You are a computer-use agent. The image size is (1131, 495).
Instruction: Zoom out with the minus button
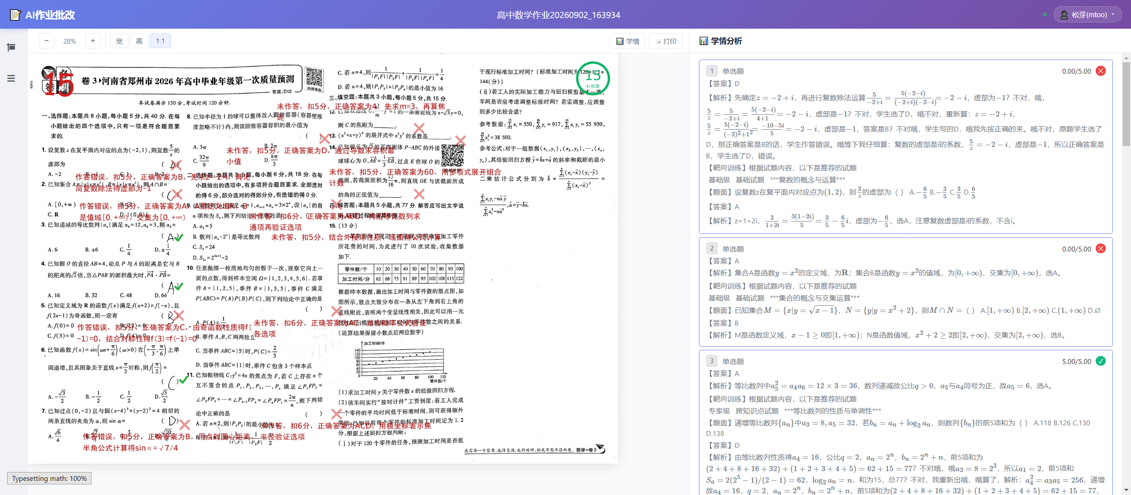pos(46,41)
